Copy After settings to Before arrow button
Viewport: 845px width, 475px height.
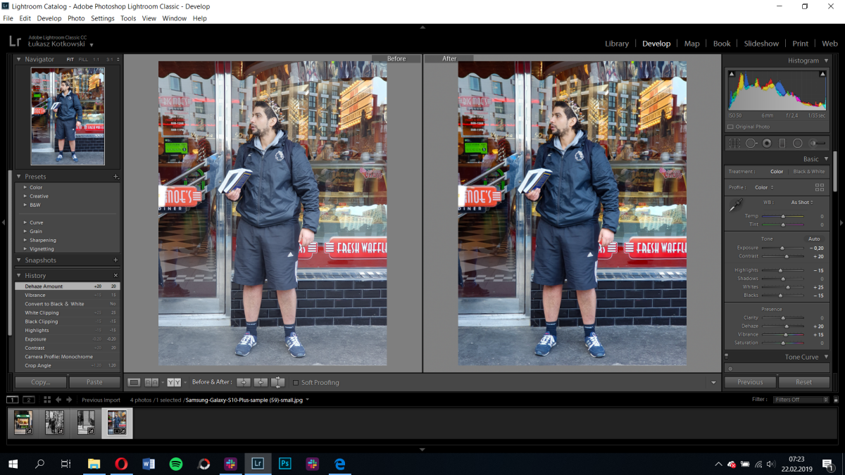tap(261, 382)
